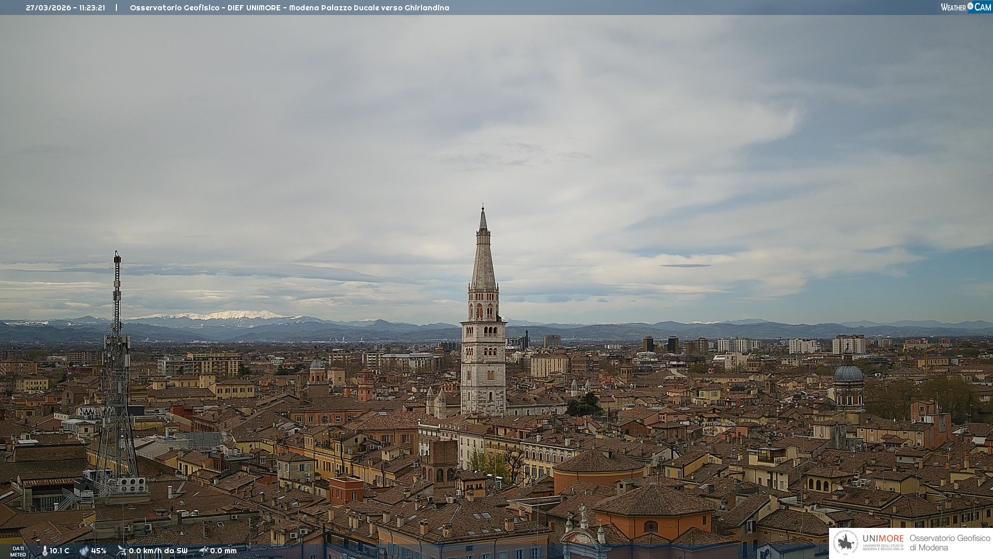Click the 0.0 mm rainfall reading
Screen dimensions: 993x559
(223, 551)
